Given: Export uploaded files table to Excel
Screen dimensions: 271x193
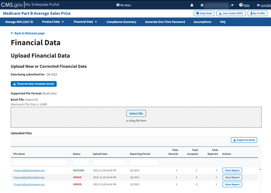Looking at the screenshot, I should click(244, 140).
